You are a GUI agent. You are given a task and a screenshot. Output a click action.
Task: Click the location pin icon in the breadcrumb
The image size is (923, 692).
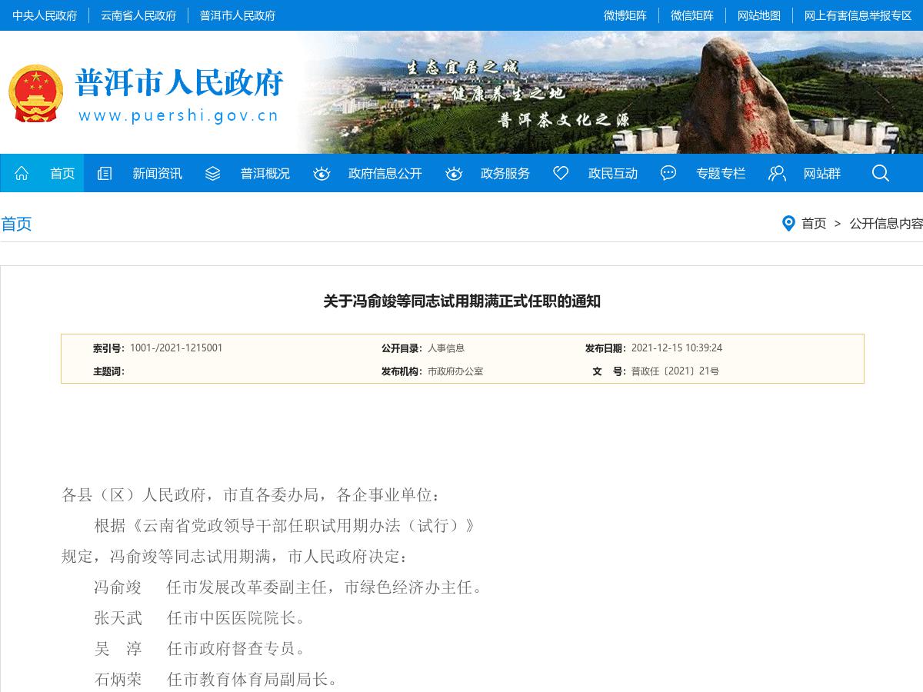pyautogui.click(x=788, y=224)
